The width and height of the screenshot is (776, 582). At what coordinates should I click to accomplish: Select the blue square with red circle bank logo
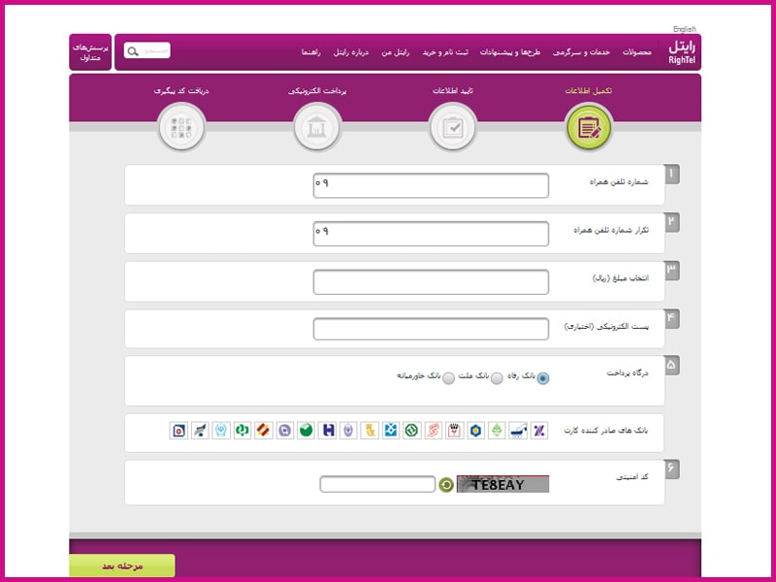pos(178,430)
